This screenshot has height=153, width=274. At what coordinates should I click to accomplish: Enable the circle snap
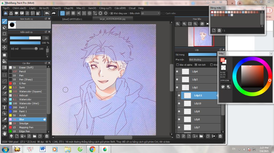pyautogui.click(x=89, y=13)
